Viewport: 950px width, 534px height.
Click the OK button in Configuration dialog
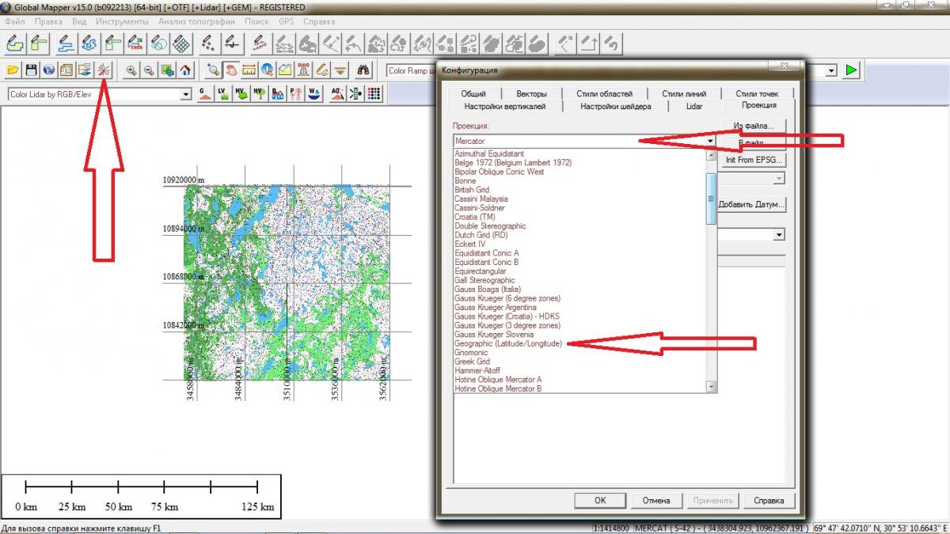[599, 500]
